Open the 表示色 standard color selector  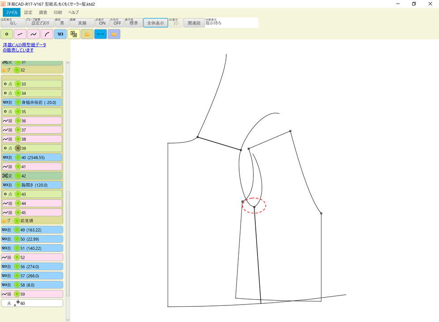coord(133,22)
